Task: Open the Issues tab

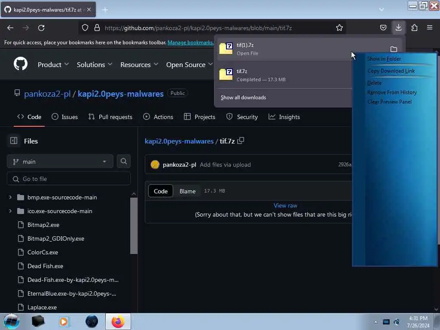Action: (65, 117)
